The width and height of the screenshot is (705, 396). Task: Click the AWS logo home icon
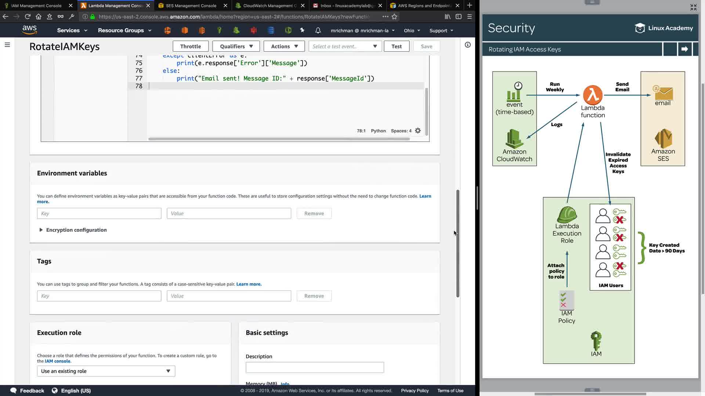[29, 30]
